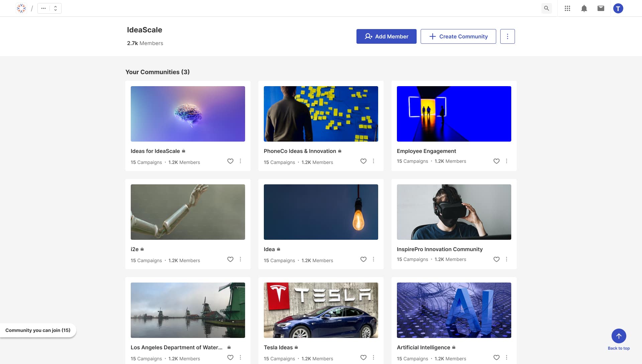Toggle favorite on InspirePro Innovation Community
The image size is (642, 364).
pyautogui.click(x=496, y=259)
